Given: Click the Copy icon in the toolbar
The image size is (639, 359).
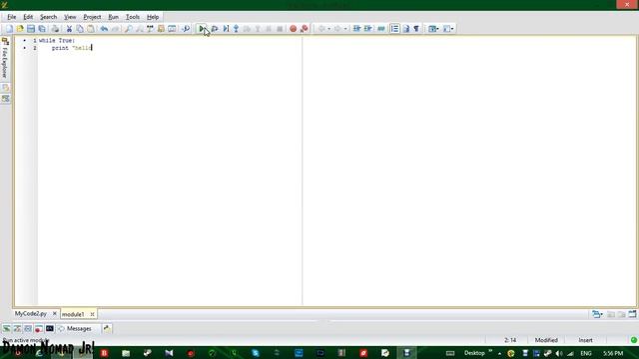Looking at the screenshot, I should coord(80,29).
